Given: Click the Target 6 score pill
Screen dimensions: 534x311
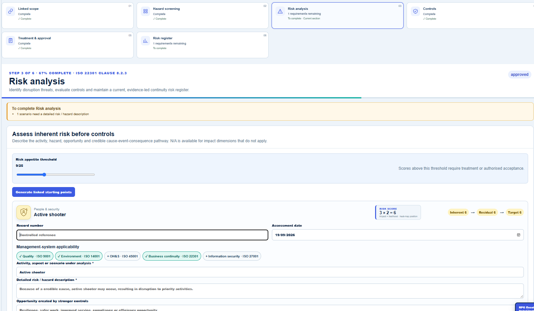Looking at the screenshot, I should [515, 212].
